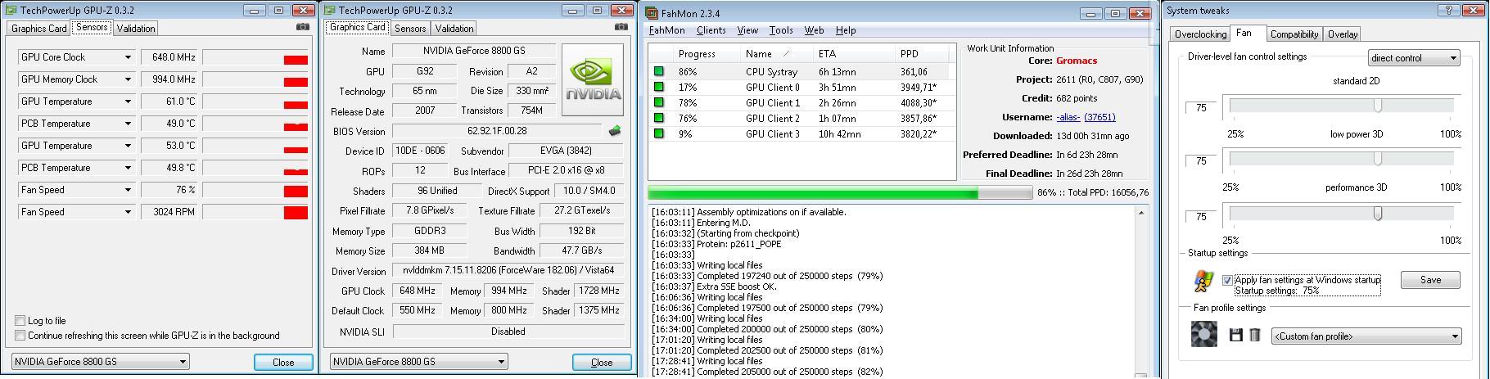Click the trash can delete fan profile icon
1490x379 pixels.
coord(1254,335)
